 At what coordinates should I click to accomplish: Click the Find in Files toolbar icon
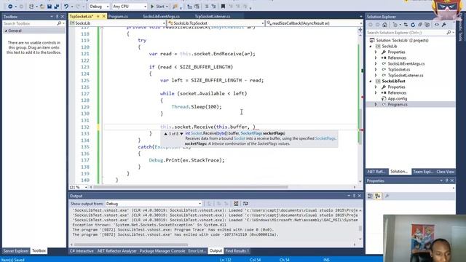pos(175,7)
